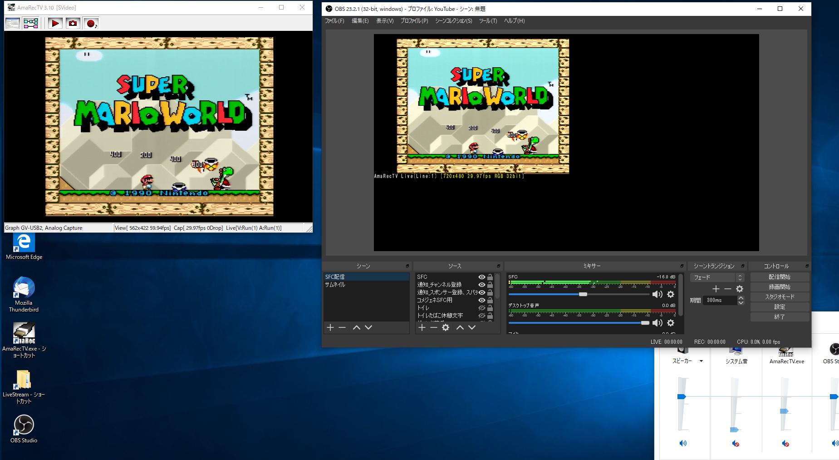This screenshot has height=460, width=839.
Task: Open AmaRecTV graph filter diagram icon
Action: click(x=31, y=23)
